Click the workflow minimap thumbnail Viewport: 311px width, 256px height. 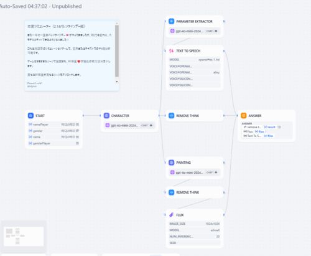tap(24, 236)
